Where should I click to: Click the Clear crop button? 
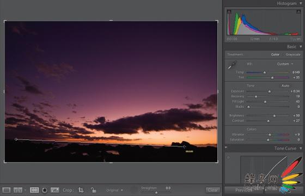213,190
